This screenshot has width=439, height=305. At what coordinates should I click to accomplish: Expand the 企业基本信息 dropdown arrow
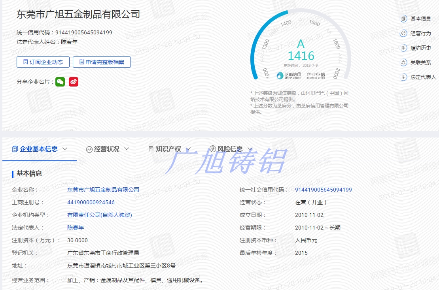click(x=65, y=149)
